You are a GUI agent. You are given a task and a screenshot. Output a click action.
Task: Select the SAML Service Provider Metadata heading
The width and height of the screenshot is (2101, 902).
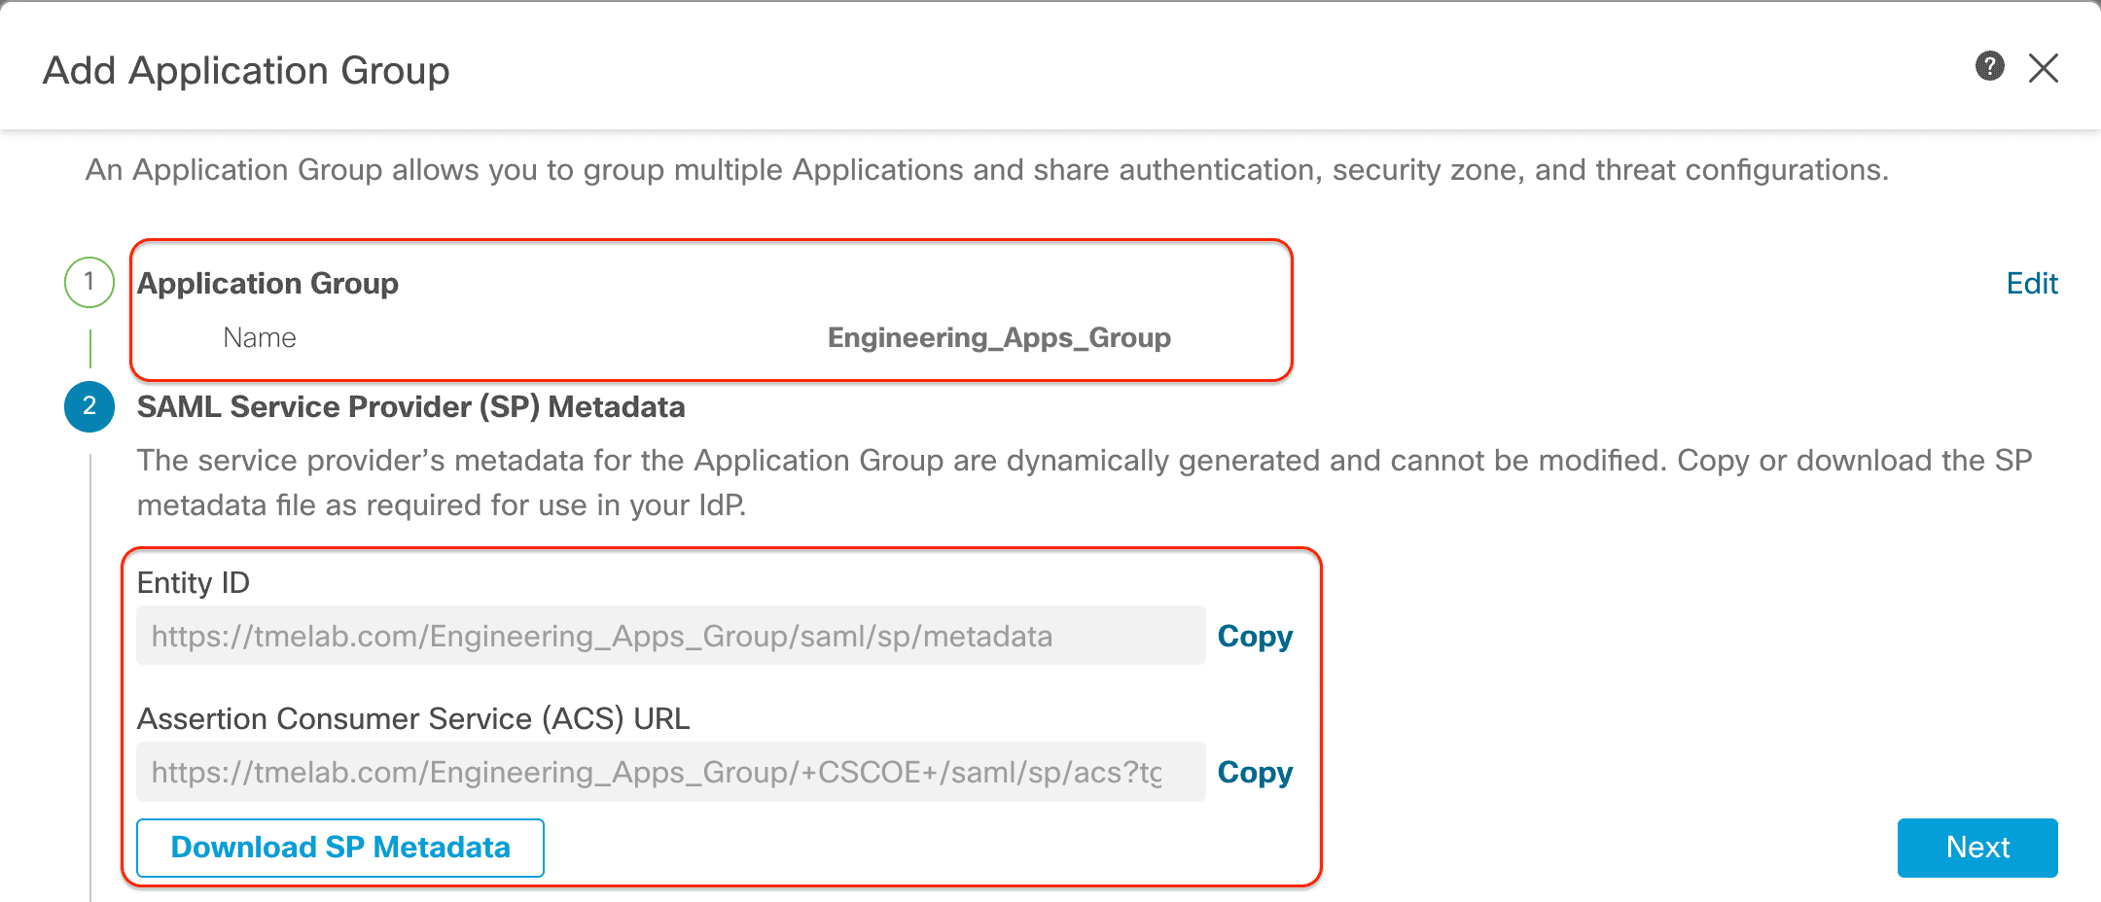click(x=410, y=406)
